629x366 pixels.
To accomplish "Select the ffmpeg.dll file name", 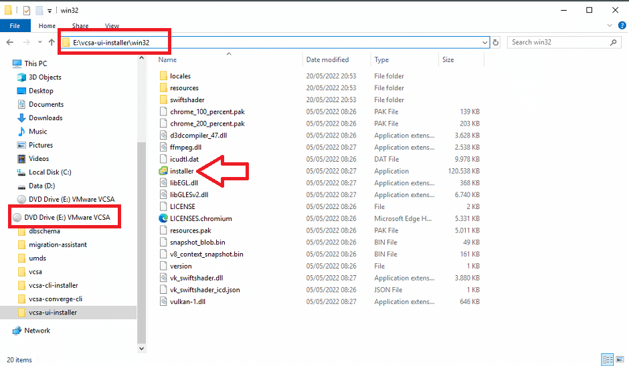I will pos(186,148).
